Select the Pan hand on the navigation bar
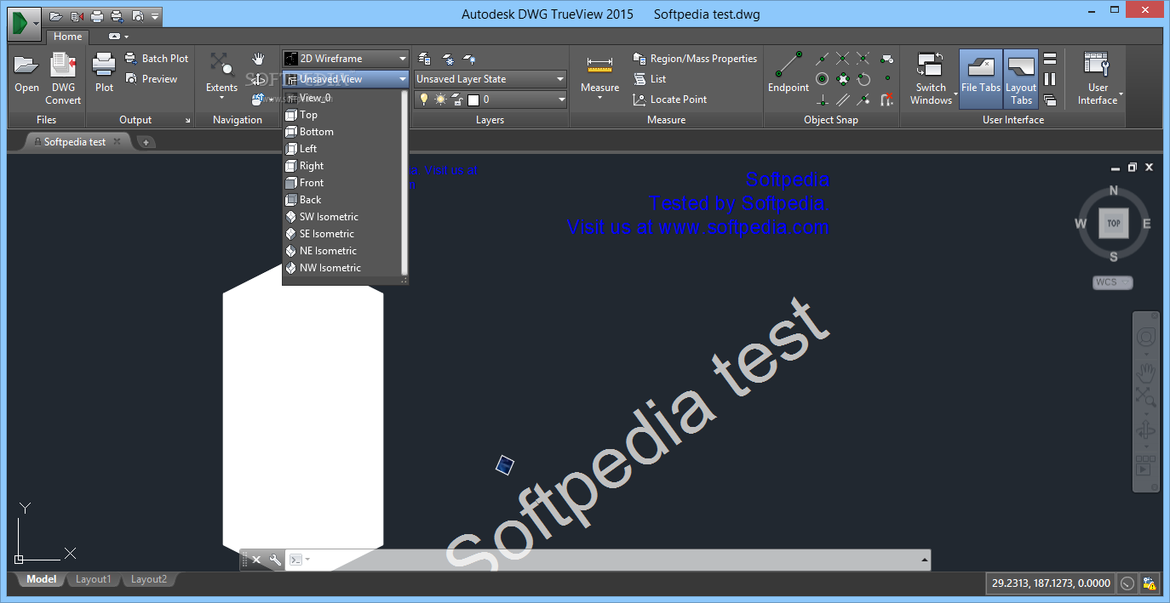 pyautogui.click(x=1145, y=372)
